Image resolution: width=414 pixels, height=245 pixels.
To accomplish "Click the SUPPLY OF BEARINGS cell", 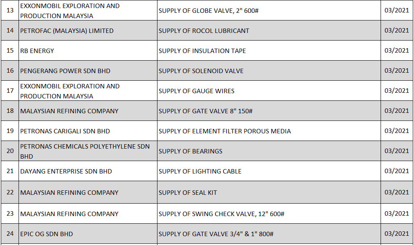I will pyautogui.click(x=190, y=151).
